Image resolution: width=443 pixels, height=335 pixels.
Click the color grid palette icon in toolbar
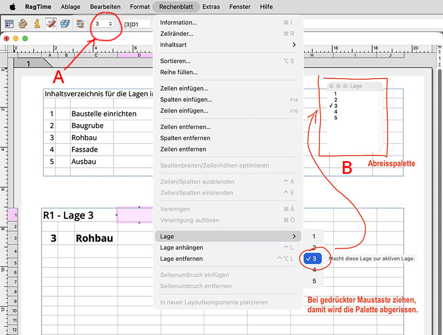[9, 24]
